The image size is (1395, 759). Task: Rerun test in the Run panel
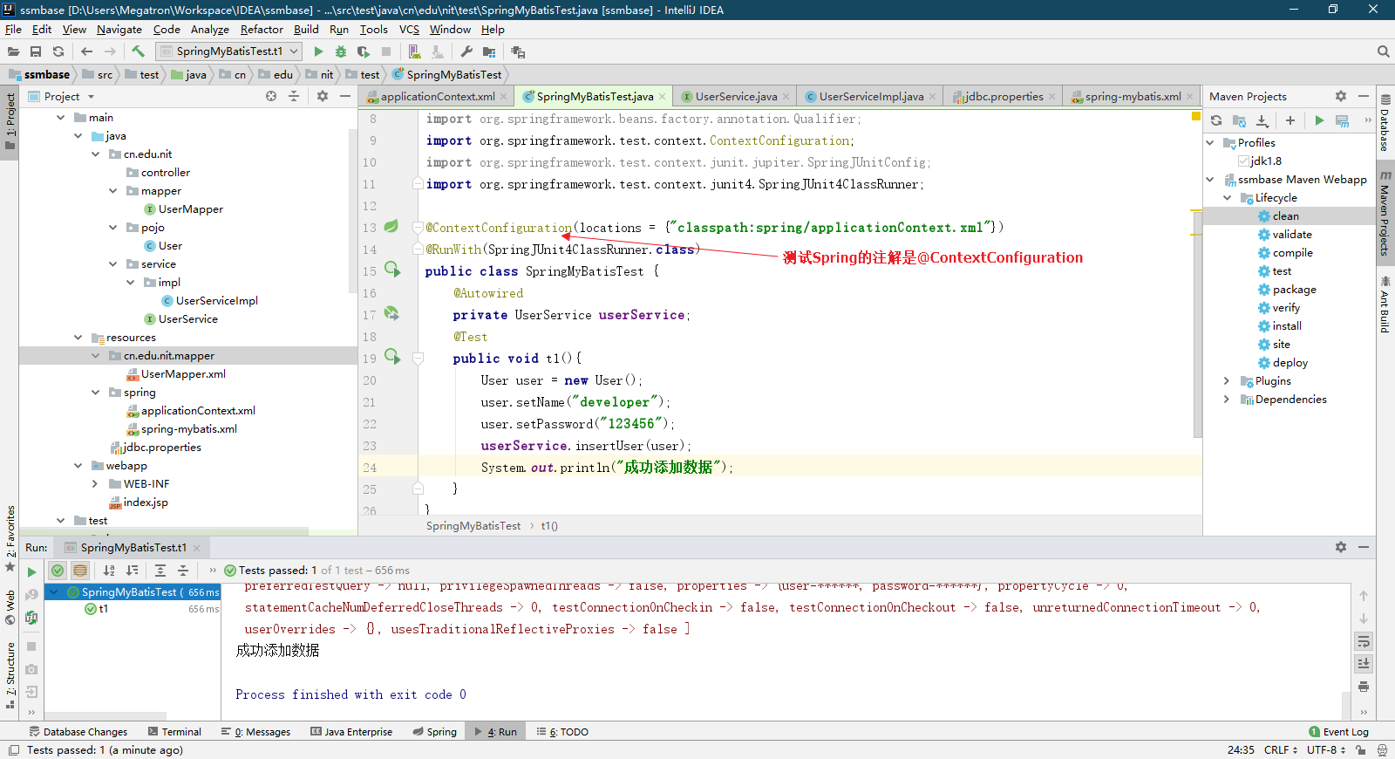(31, 572)
